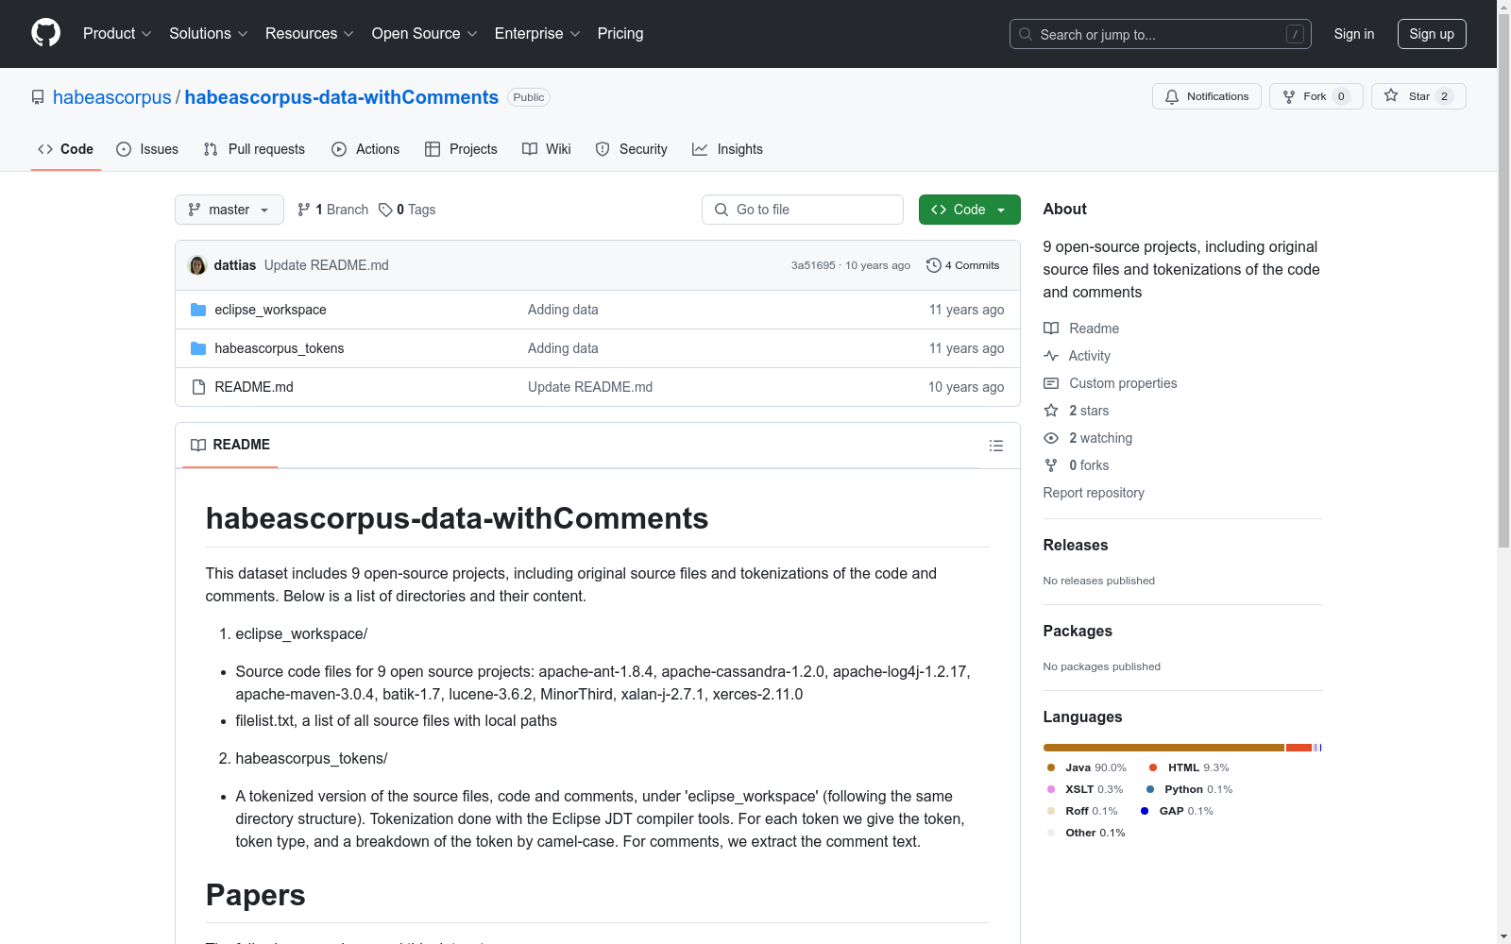Click the note icon beside Custom properties
Screen dimensions: 1511x944
tap(1051, 383)
